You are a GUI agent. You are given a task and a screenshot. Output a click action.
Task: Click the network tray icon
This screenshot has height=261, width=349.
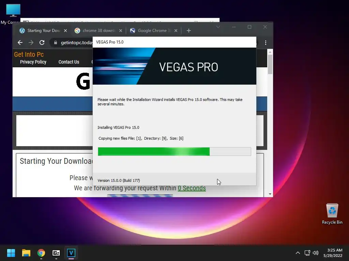click(x=307, y=253)
